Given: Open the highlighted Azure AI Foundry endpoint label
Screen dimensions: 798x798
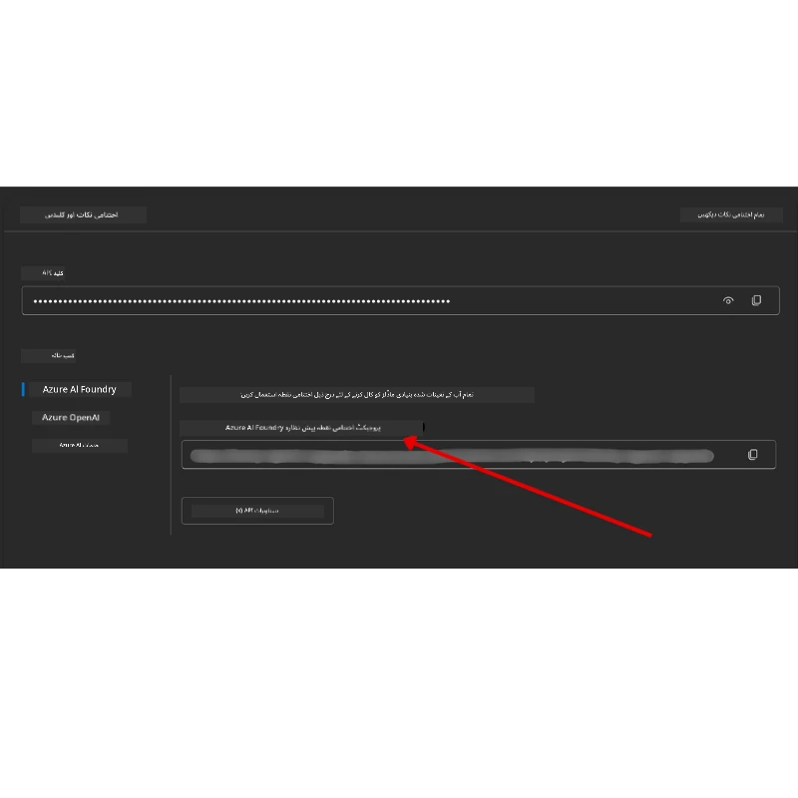Looking at the screenshot, I should 300,428.
